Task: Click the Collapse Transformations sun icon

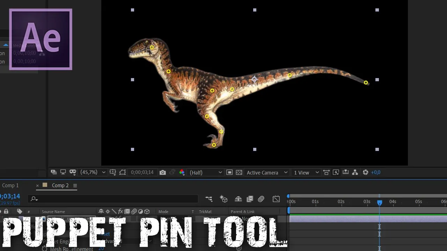Action: tap(108, 211)
